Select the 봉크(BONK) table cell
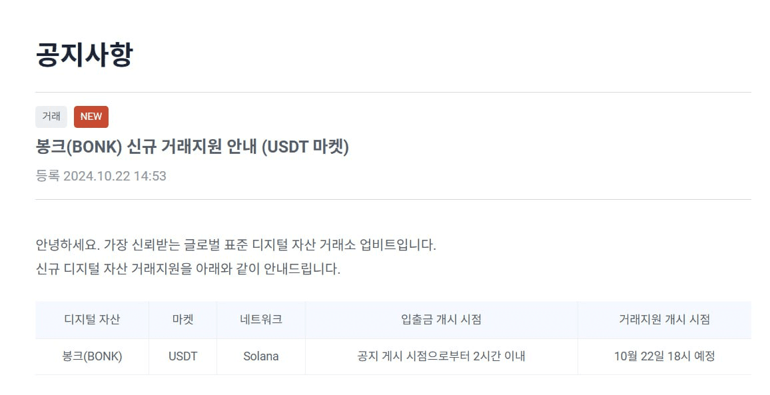This screenshot has width=770, height=395. coord(92,356)
